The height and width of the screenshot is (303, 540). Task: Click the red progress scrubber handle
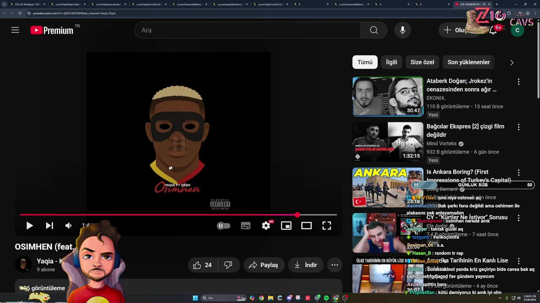[297, 215]
